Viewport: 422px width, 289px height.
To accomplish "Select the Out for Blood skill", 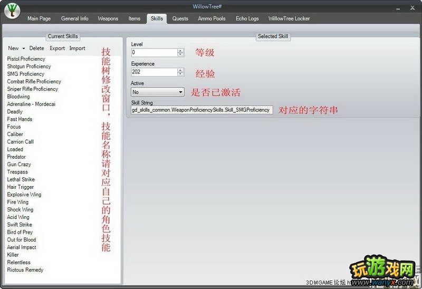I will (21, 239).
